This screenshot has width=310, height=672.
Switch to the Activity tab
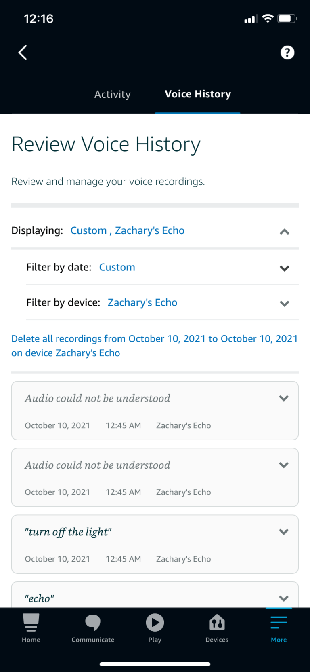[x=112, y=94]
